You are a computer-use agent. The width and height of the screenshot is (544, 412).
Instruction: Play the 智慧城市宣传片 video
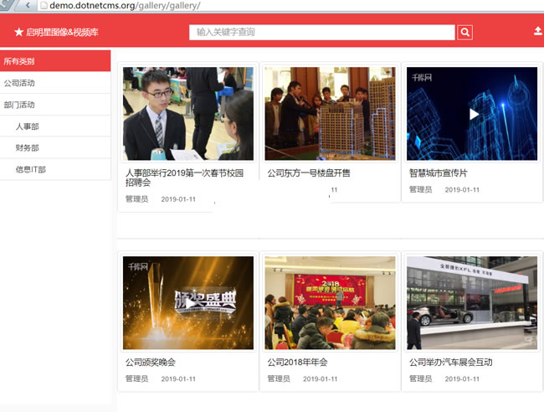point(473,114)
